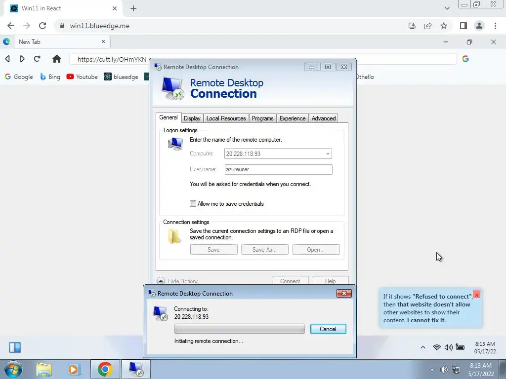Image resolution: width=506 pixels, height=379 pixels.
Task: Click Chrome back arrow button
Action: click(x=11, y=26)
